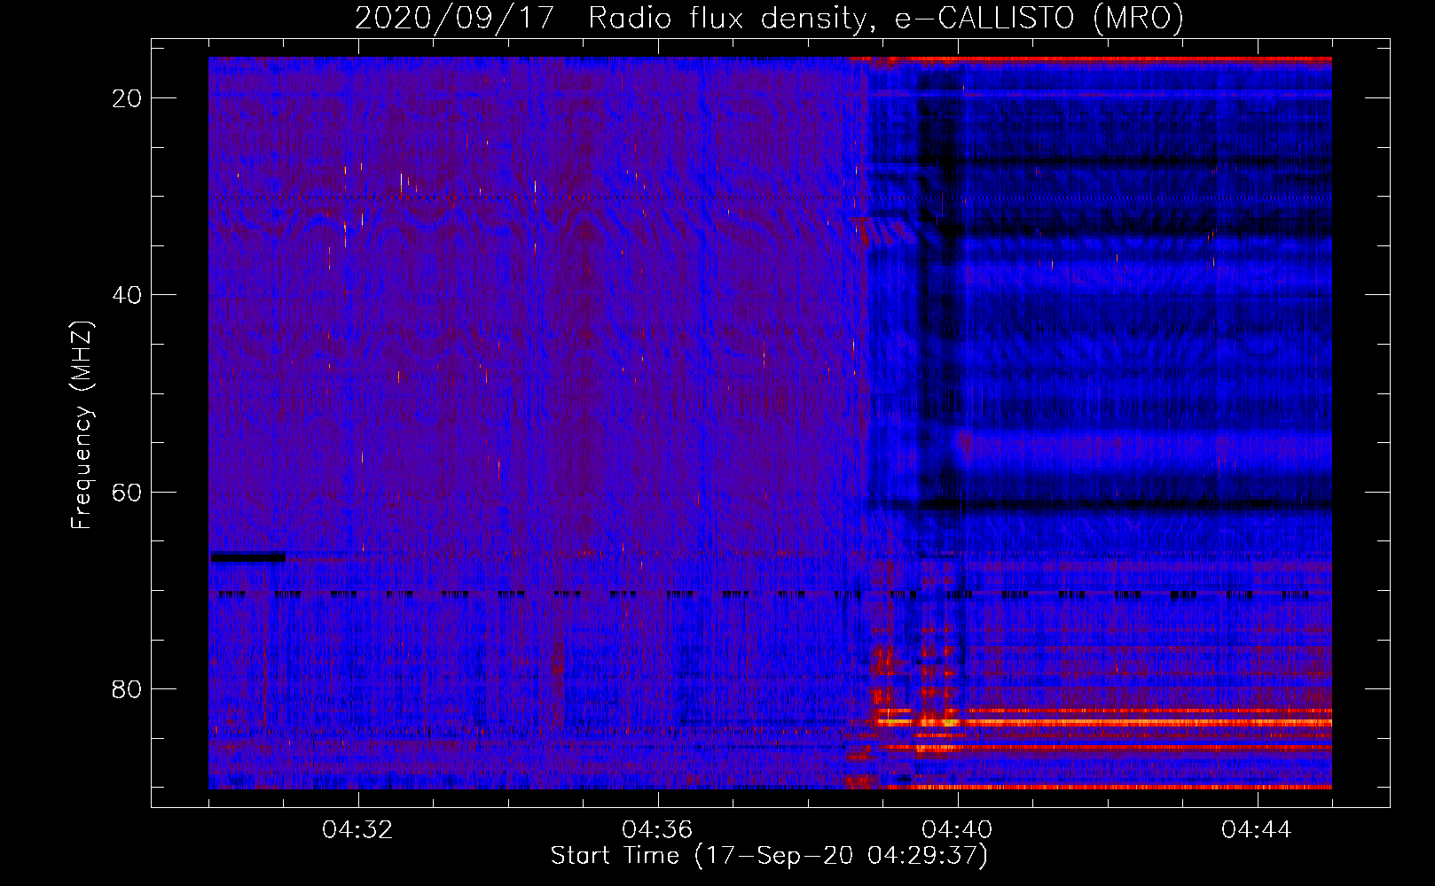1435x886 pixels.
Task: Click the 80 MHz frequency tick label
Action: [127, 688]
